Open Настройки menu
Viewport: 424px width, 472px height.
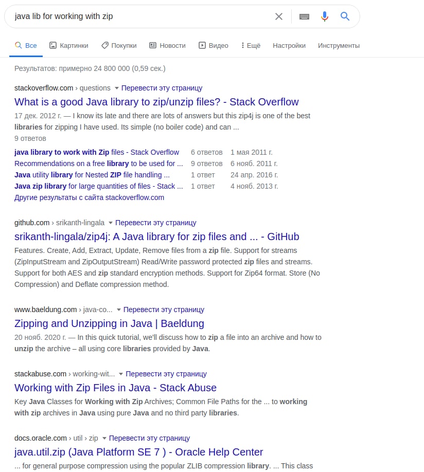click(289, 45)
